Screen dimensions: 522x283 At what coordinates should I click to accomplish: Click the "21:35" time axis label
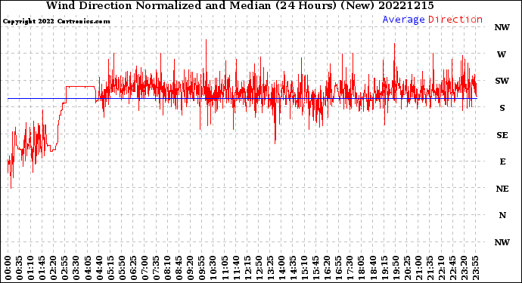point(430,268)
